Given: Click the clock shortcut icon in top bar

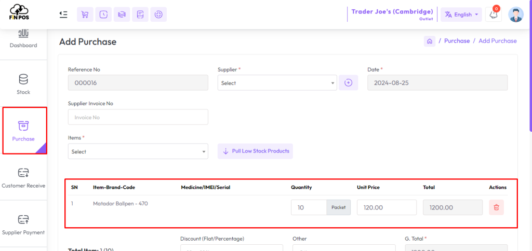Looking at the screenshot, I should point(103,15).
